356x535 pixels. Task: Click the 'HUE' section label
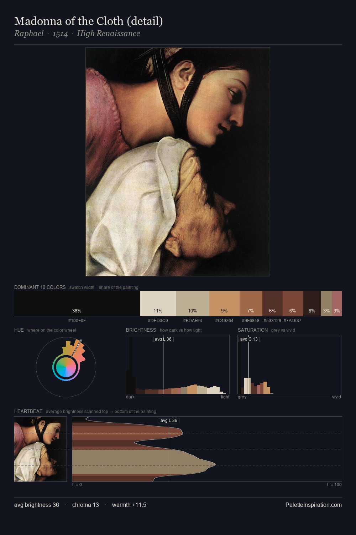point(19,330)
